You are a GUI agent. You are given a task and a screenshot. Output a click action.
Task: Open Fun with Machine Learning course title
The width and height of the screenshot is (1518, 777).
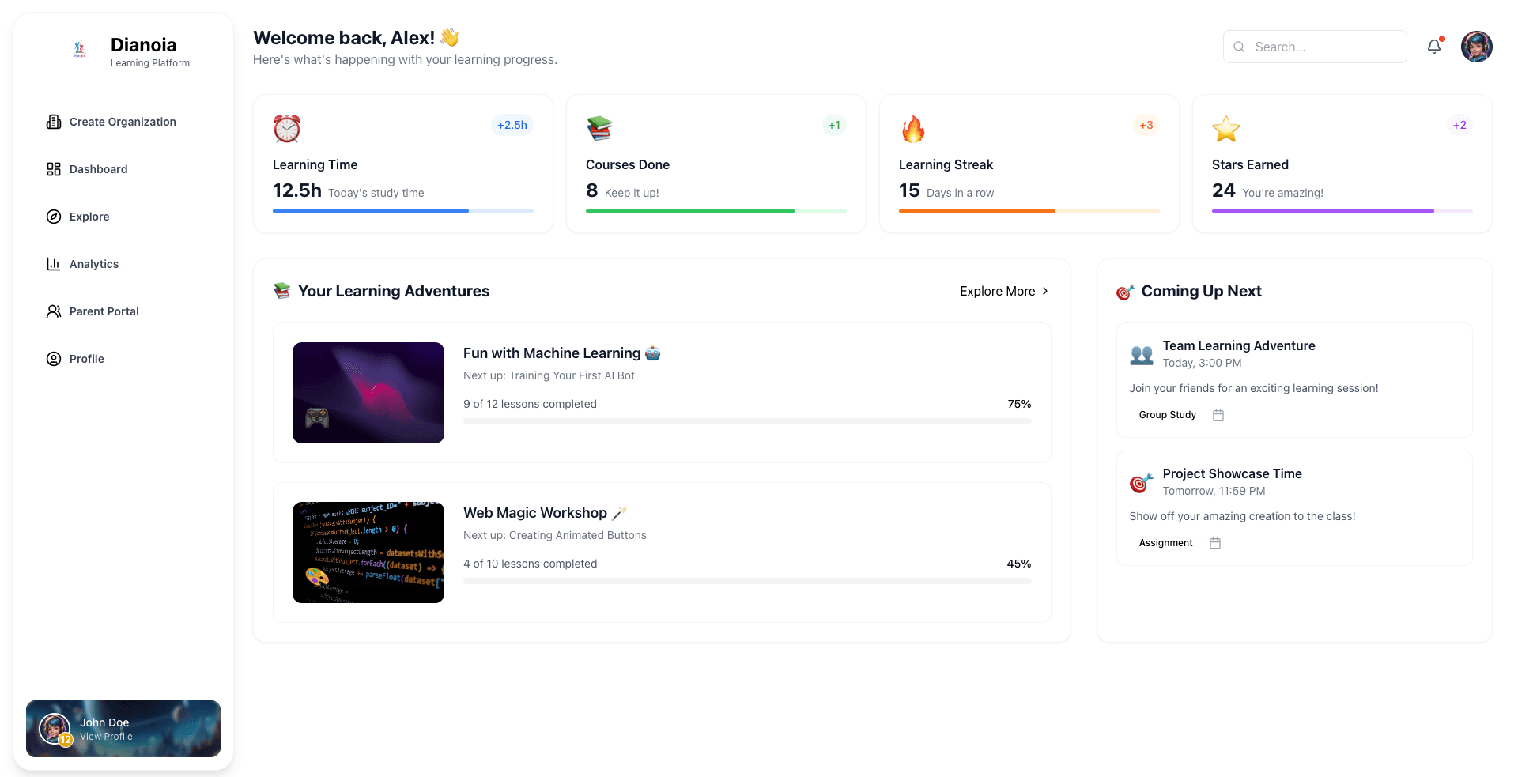click(x=551, y=353)
